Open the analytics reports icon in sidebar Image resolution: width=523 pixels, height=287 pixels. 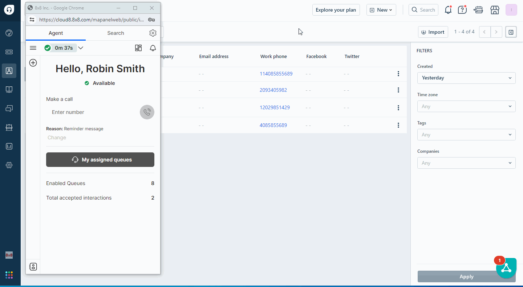[x=9, y=146]
